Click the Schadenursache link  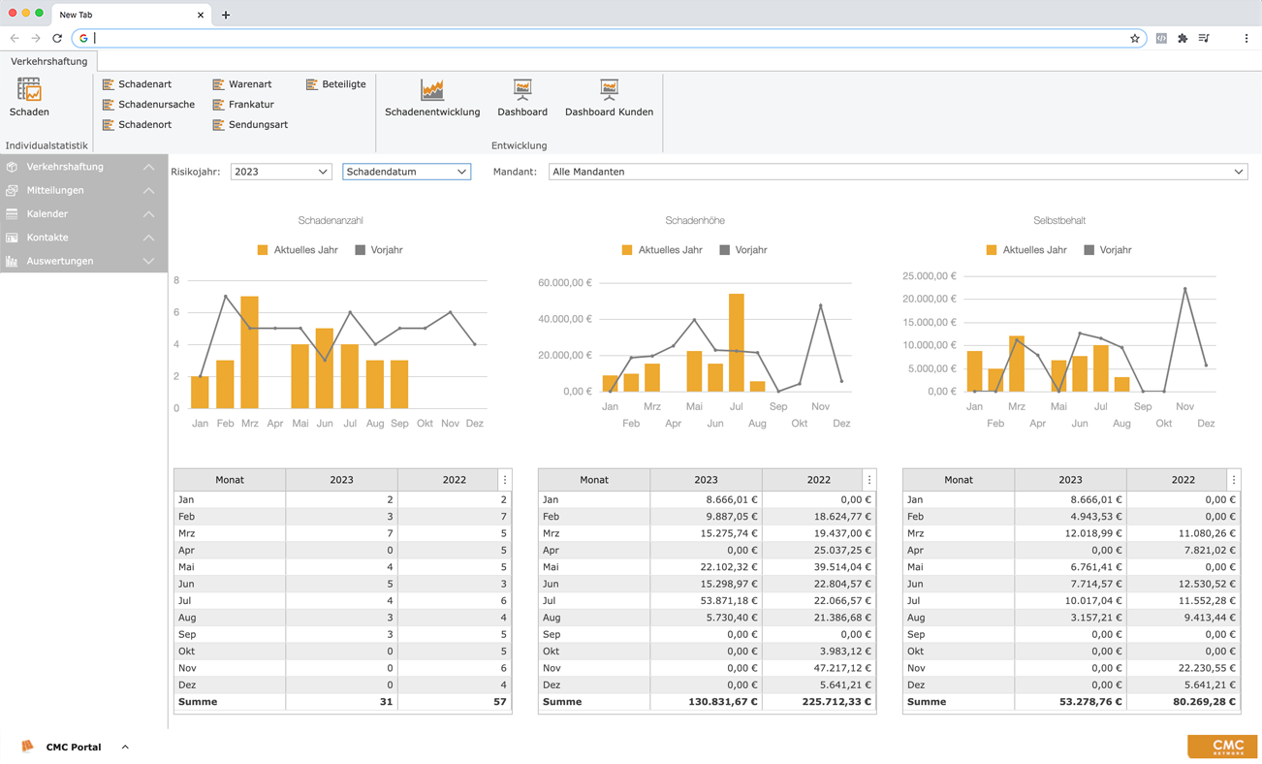pyautogui.click(x=156, y=105)
